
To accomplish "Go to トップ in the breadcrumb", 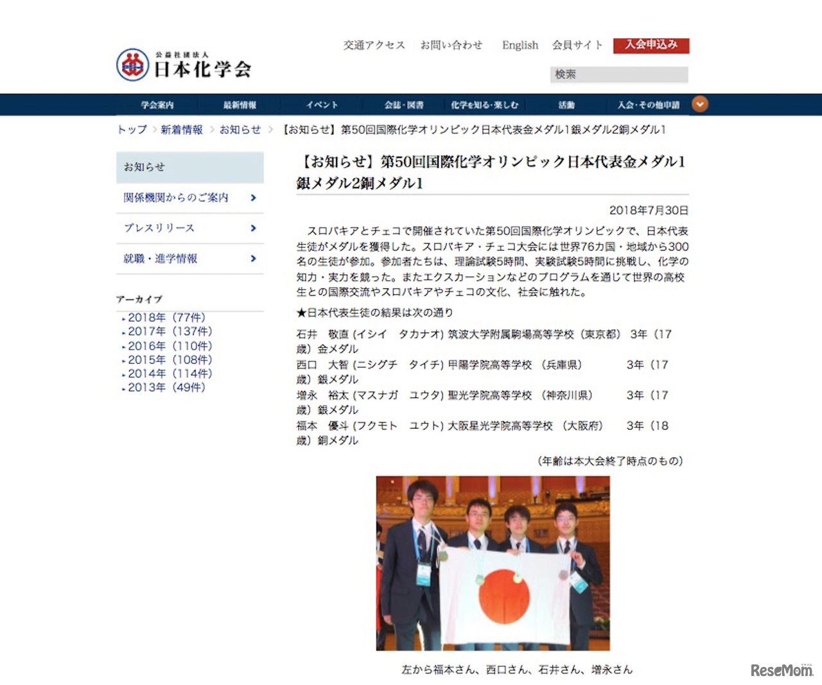I will [x=132, y=130].
